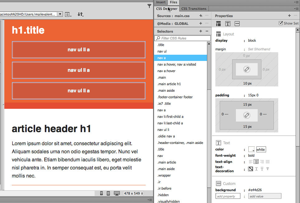The width and height of the screenshot is (300, 203).
Task: Click the Filter CSS Rules search field
Action: (183, 38)
